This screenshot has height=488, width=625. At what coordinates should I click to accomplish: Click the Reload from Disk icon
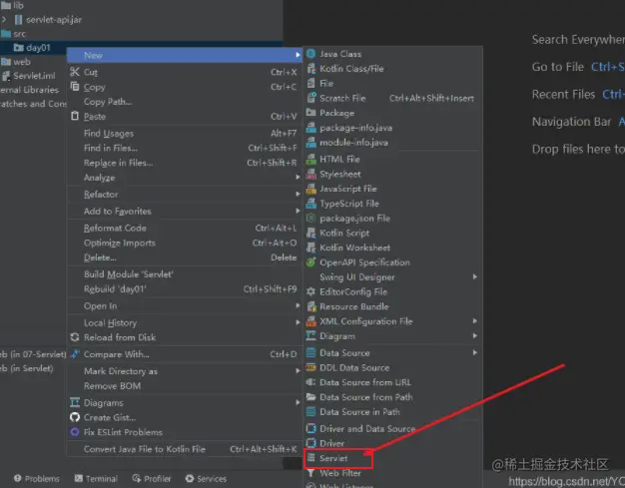[75, 337]
